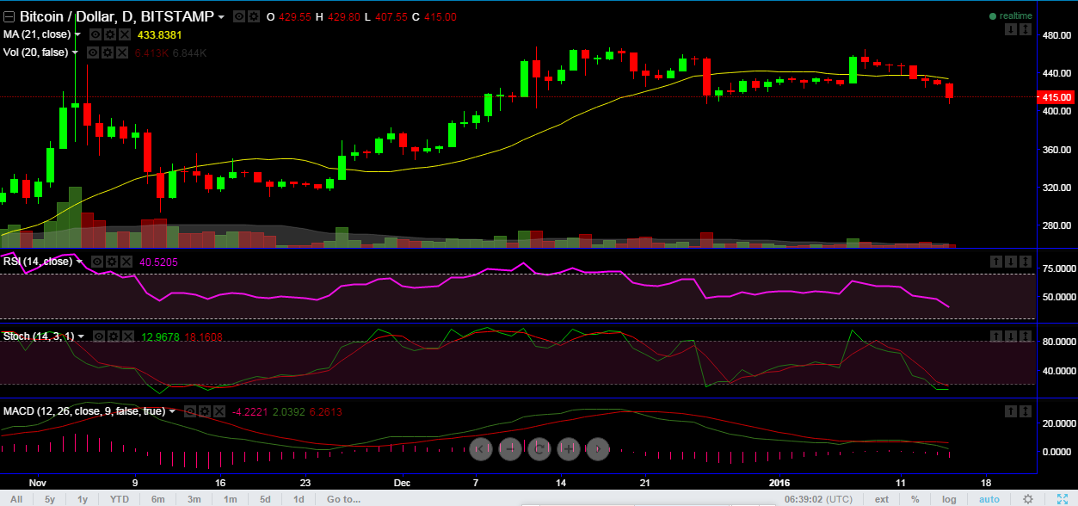Viewport: 1078px width, 506px height.
Task: Maximize RSI pane with double-arrow icon
Action: (x=1026, y=261)
